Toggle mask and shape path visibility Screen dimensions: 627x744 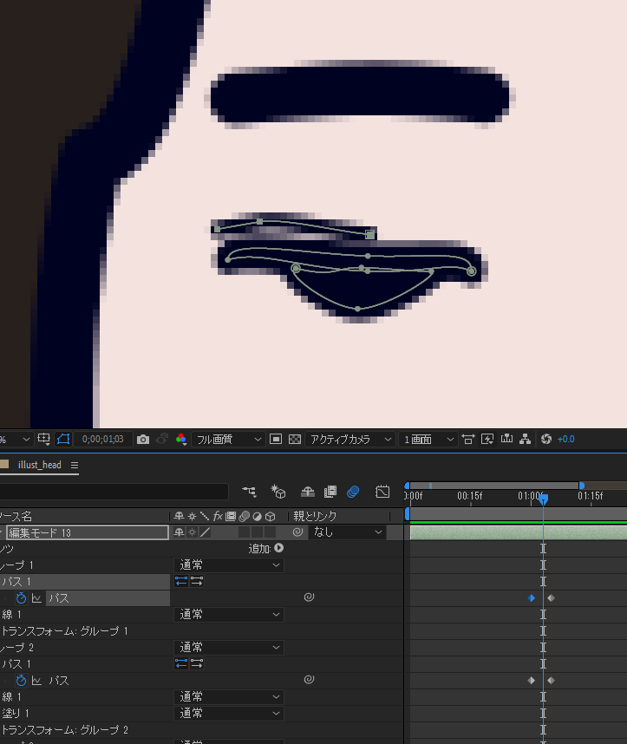63,440
